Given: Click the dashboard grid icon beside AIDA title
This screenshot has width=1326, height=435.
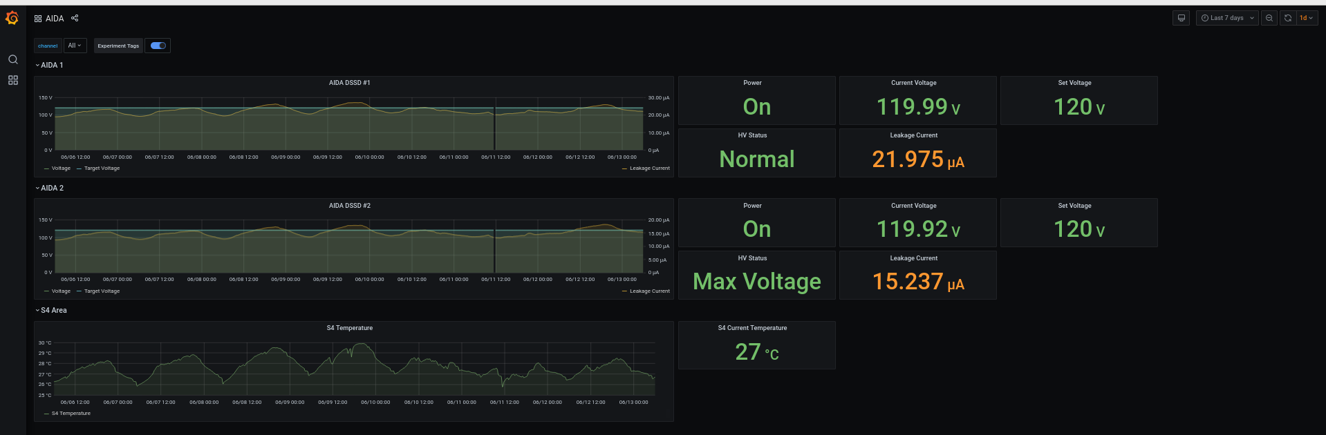Looking at the screenshot, I should pyautogui.click(x=38, y=19).
